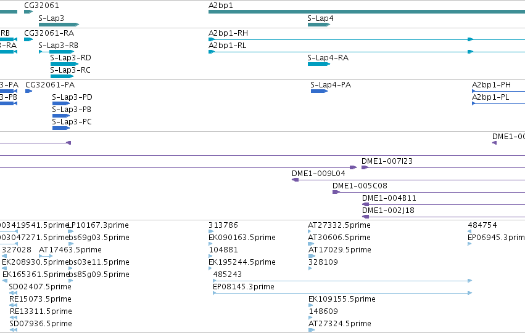Select the DME1-007I23 clone marker
Screen dimensions: 525x333
coord(365,167)
